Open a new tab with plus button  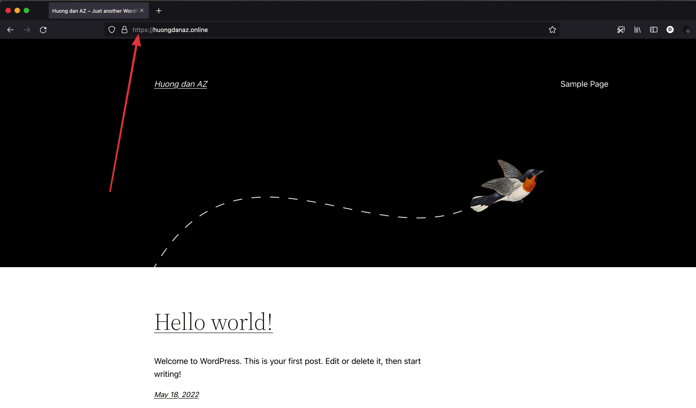(x=159, y=11)
